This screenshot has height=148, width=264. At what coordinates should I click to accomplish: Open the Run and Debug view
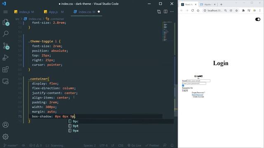tap(5, 58)
